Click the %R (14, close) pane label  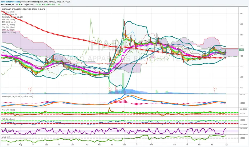pos(8,119)
